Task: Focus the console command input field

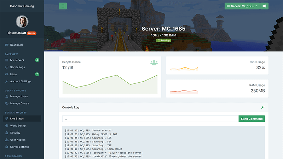Action: coord(150,119)
